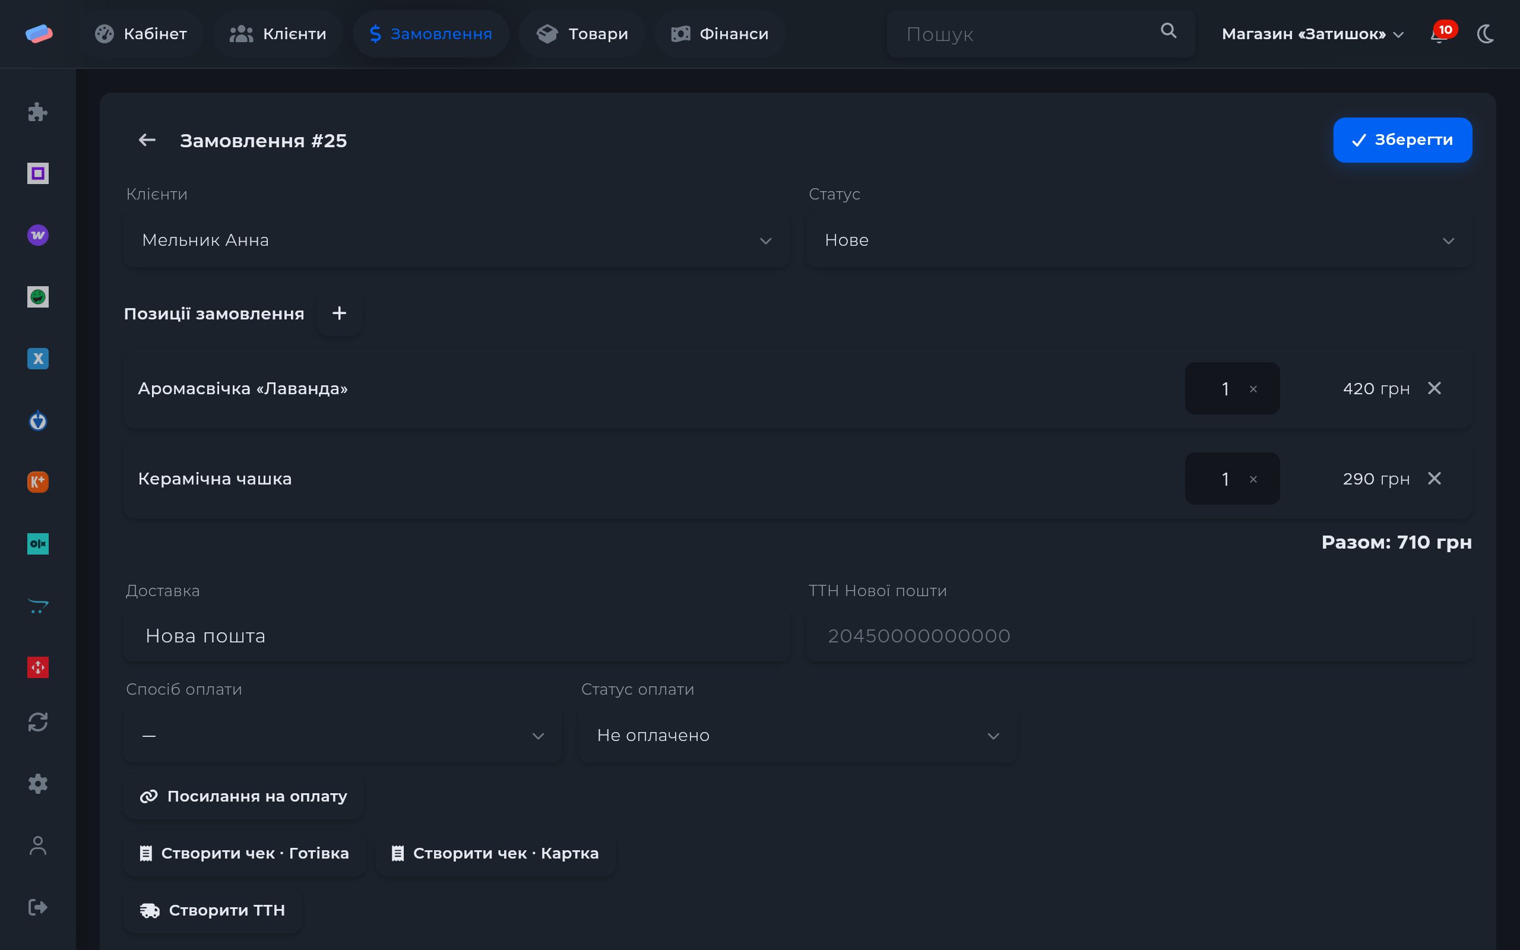Open the blue circular download-arrow integration icon

(37, 420)
